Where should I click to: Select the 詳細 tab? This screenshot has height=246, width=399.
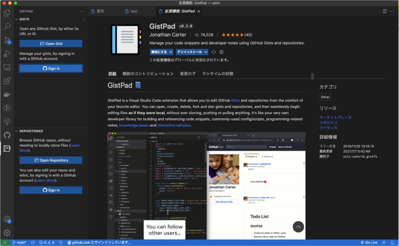(x=112, y=74)
